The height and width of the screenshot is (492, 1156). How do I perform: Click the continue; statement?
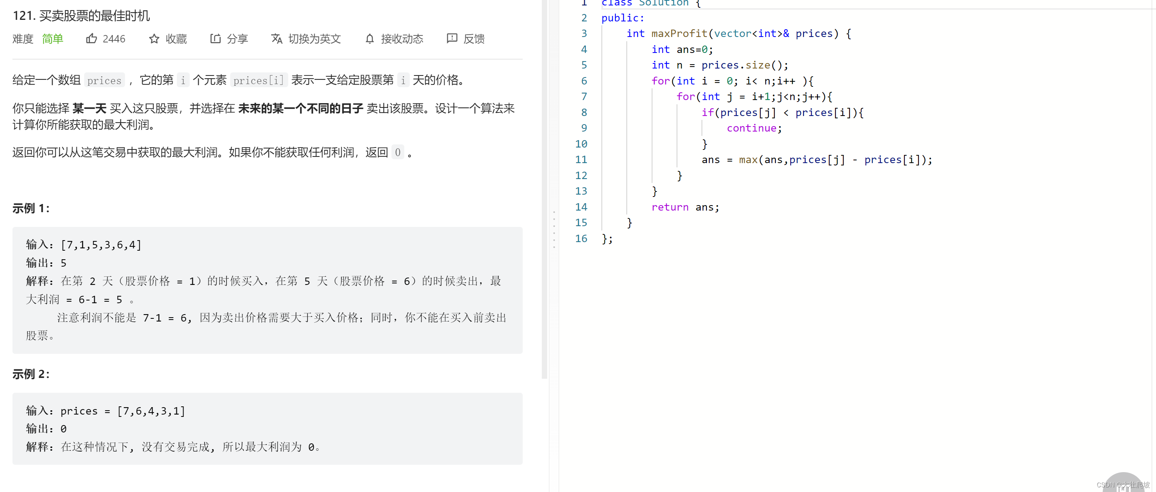(x=754, y=128)
